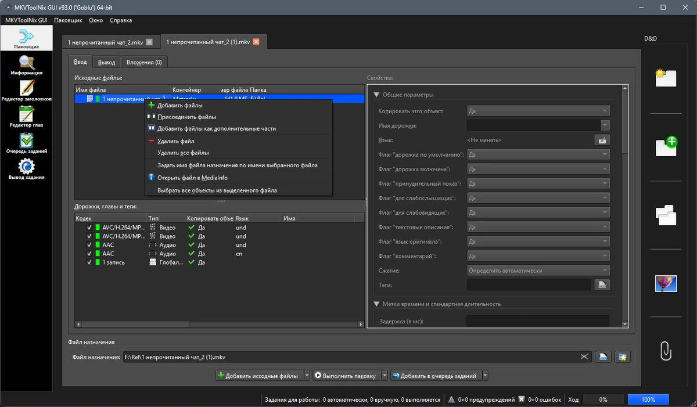Open Редактор заголовков header editor
Viewport: 697px width, 407px height.
coord(26,91)
